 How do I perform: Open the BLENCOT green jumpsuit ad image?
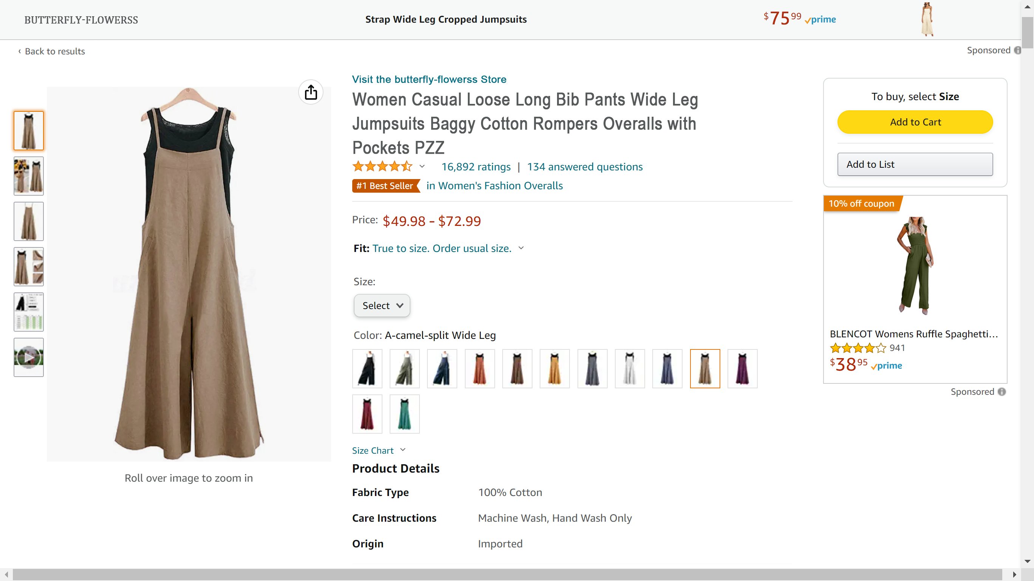915,265
